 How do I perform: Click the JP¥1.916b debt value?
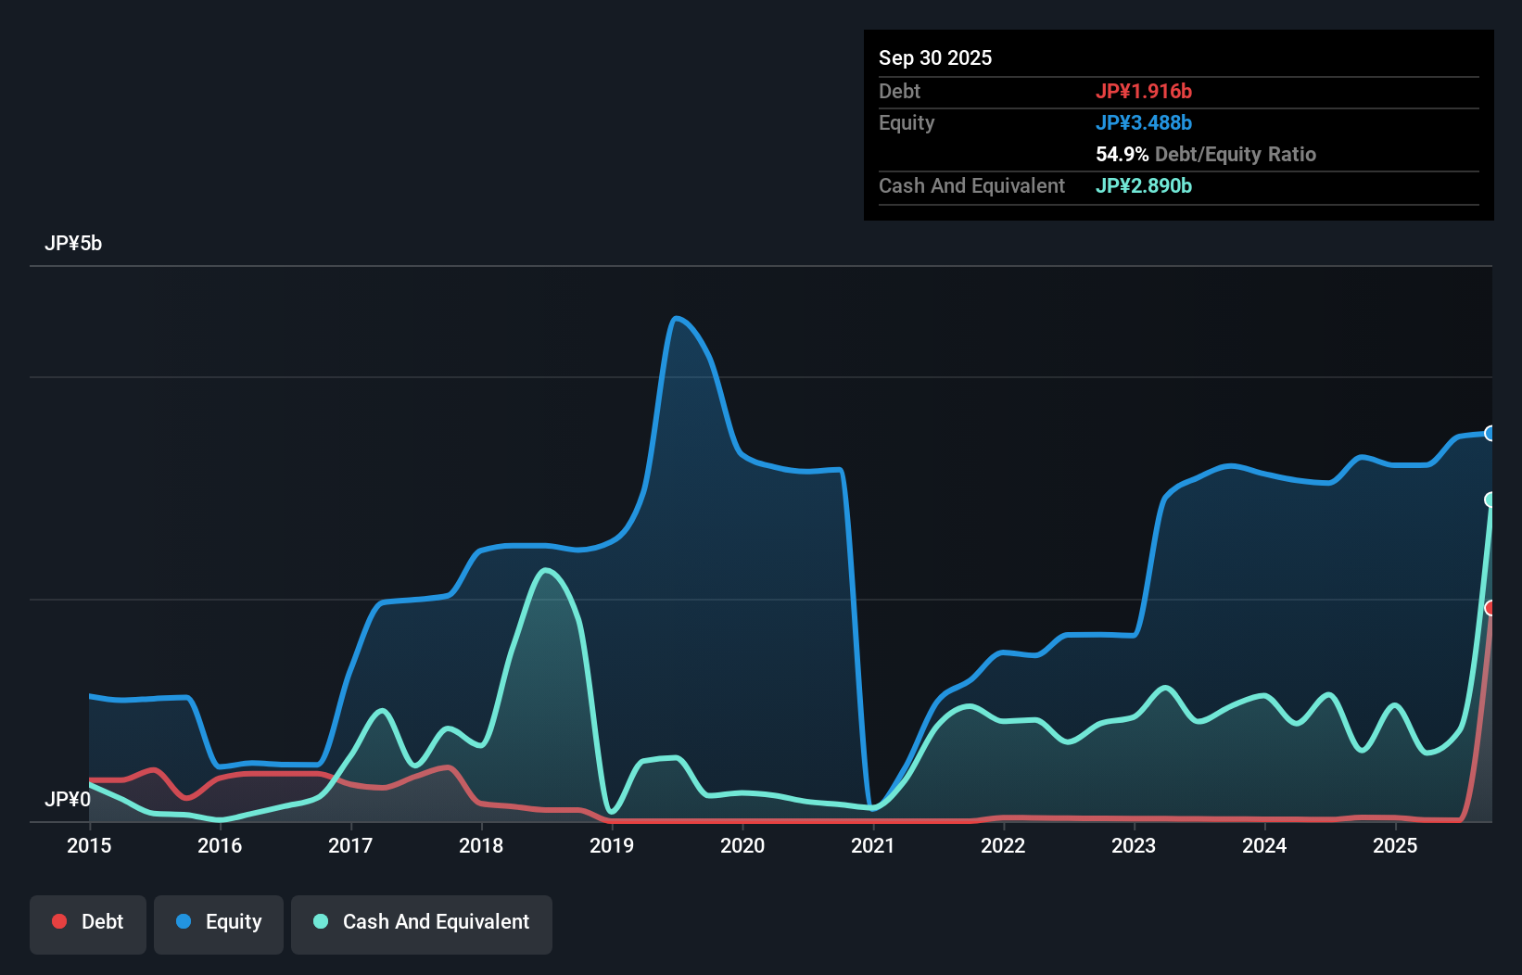pos(1144,91)
